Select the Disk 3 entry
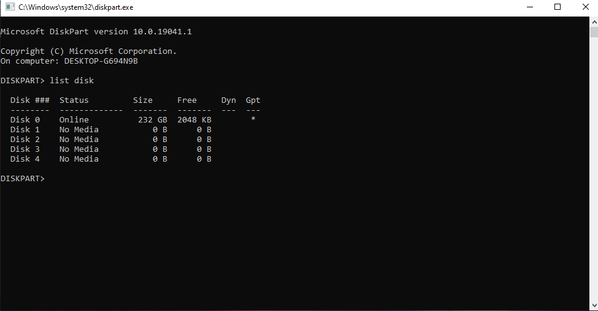 coord(25,149)
